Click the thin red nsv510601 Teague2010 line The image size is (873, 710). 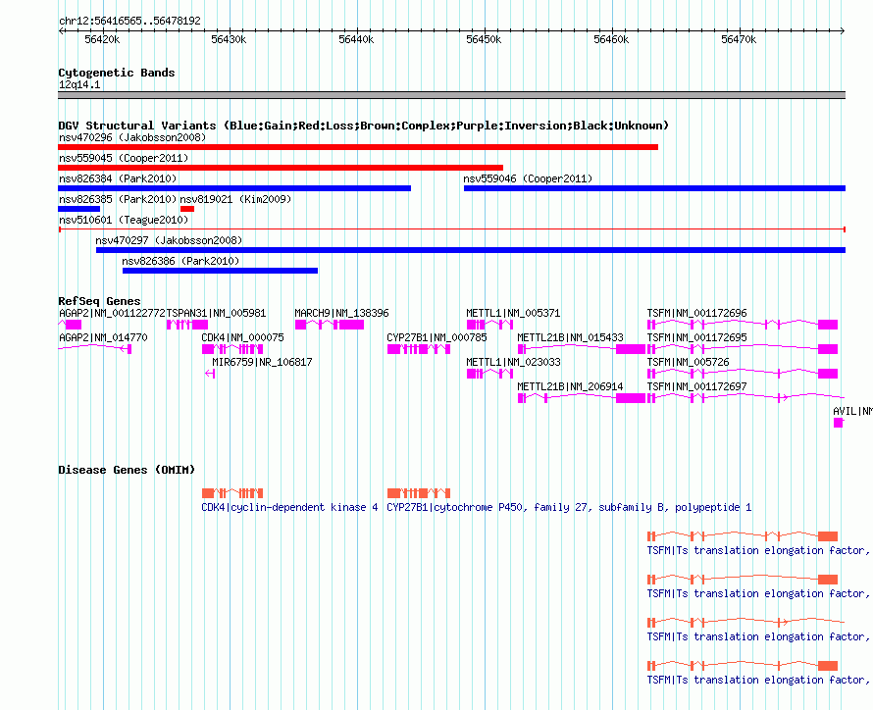click(x=452, y=229)
